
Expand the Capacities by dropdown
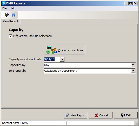click(x=133, y=65)
